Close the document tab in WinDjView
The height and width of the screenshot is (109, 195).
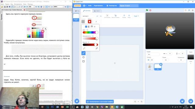pos(24,10)
